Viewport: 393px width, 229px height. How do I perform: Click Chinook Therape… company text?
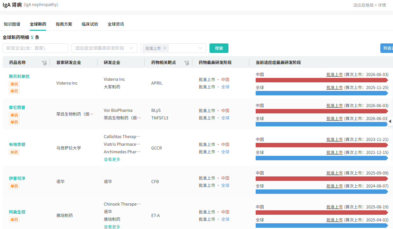click(122, 204)
